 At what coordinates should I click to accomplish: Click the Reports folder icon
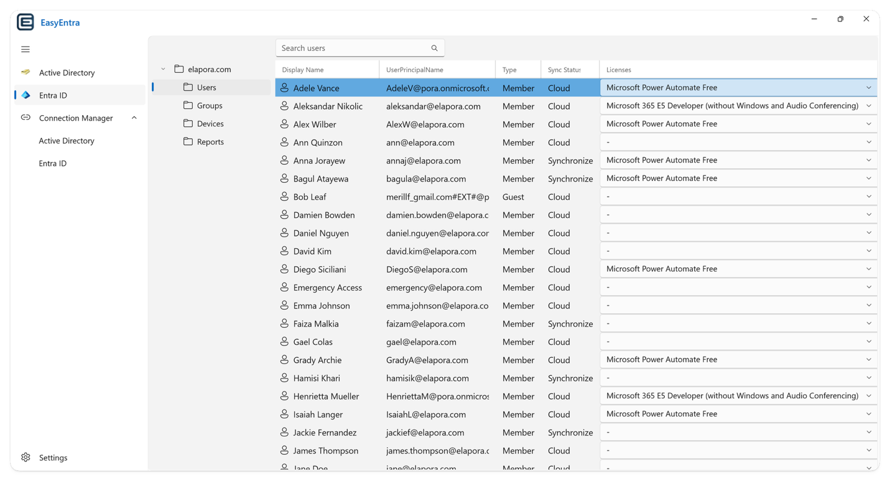point(188,141)
